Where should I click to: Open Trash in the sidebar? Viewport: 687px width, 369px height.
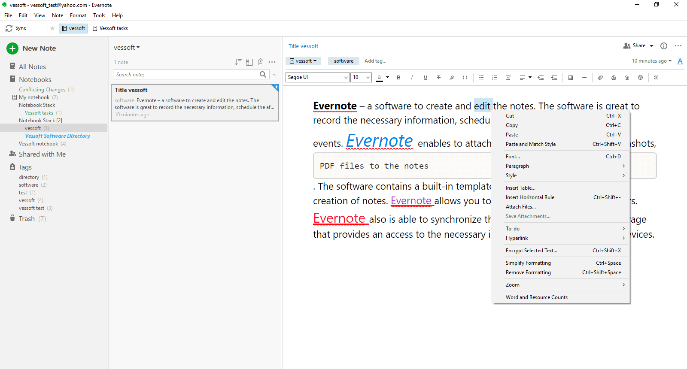pos(27,219)
